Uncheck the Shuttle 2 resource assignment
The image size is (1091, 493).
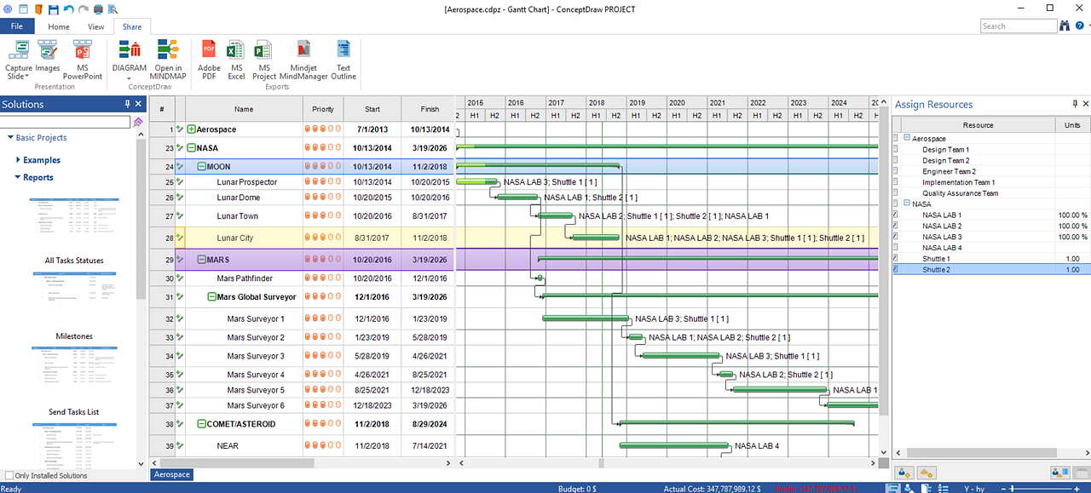(894, 269)
